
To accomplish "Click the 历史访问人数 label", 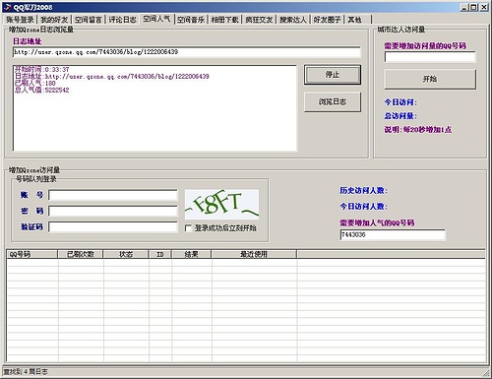I will [x=363, y=191].
